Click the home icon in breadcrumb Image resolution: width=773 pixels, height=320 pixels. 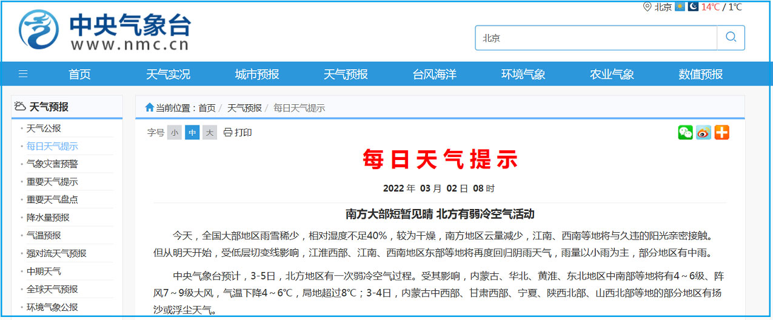[149, 108]
